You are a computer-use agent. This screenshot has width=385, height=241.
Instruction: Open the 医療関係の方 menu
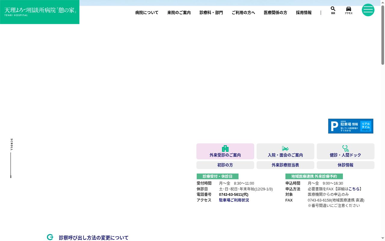pos(276,13)
